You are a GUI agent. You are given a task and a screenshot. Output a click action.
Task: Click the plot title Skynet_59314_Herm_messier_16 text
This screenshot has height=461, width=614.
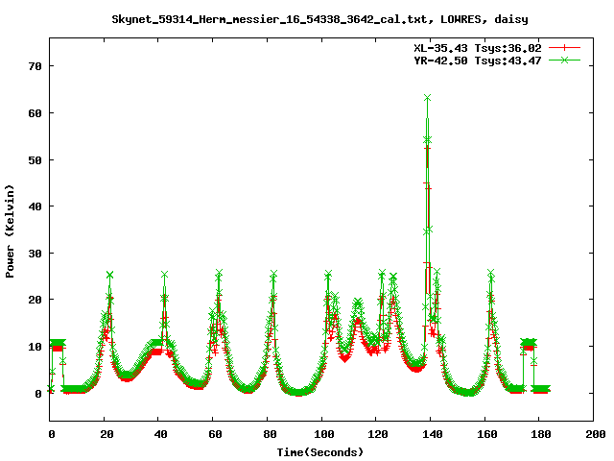319,19
